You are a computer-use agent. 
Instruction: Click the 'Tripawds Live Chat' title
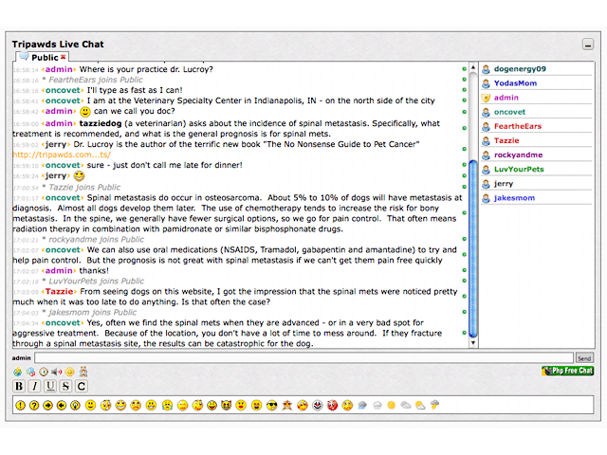tap(58, 45)
